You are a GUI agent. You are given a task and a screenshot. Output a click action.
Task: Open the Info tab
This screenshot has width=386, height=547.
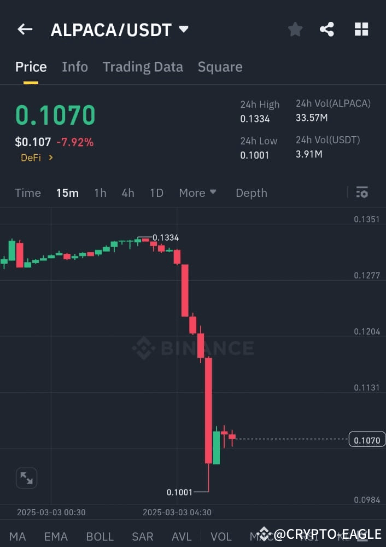coord(75,67)
